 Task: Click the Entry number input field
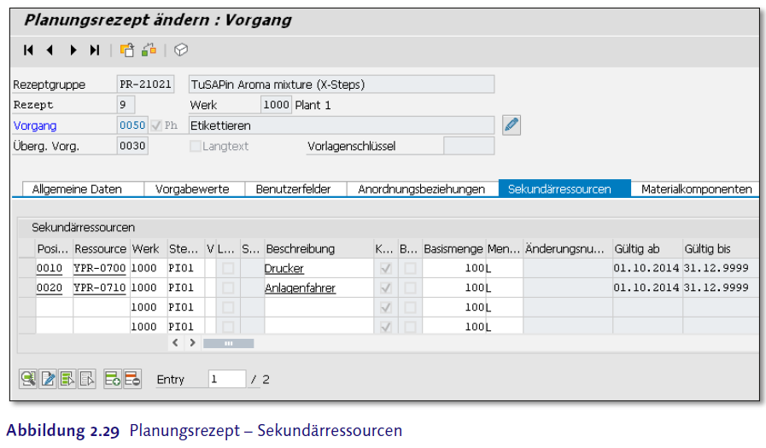[x=226, y=379]
